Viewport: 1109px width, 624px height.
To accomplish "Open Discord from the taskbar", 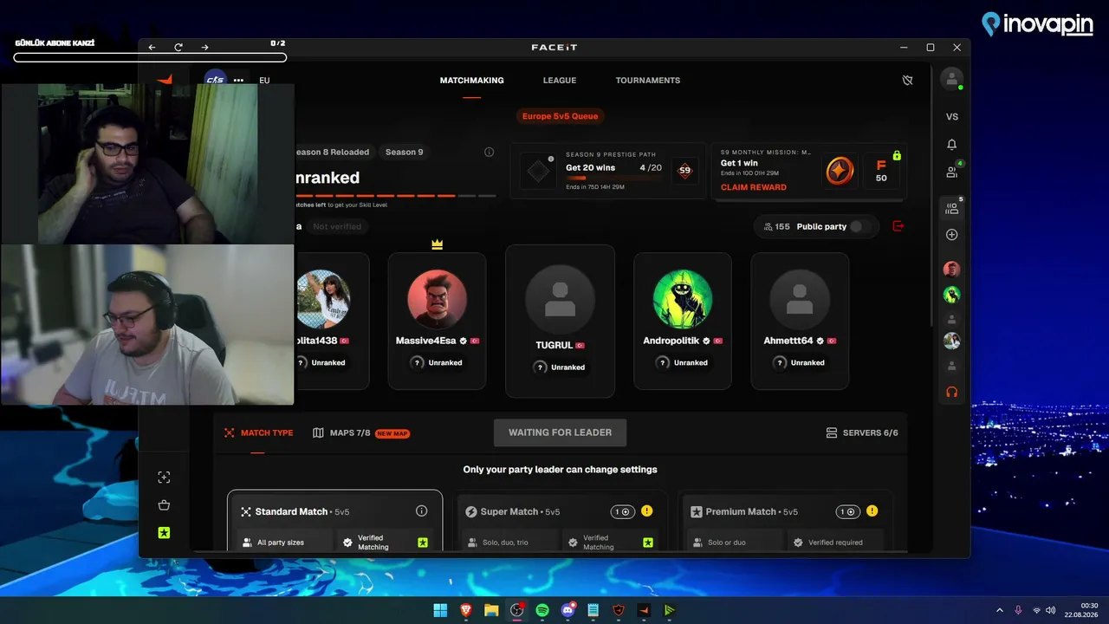I will (x=568, y=610).
